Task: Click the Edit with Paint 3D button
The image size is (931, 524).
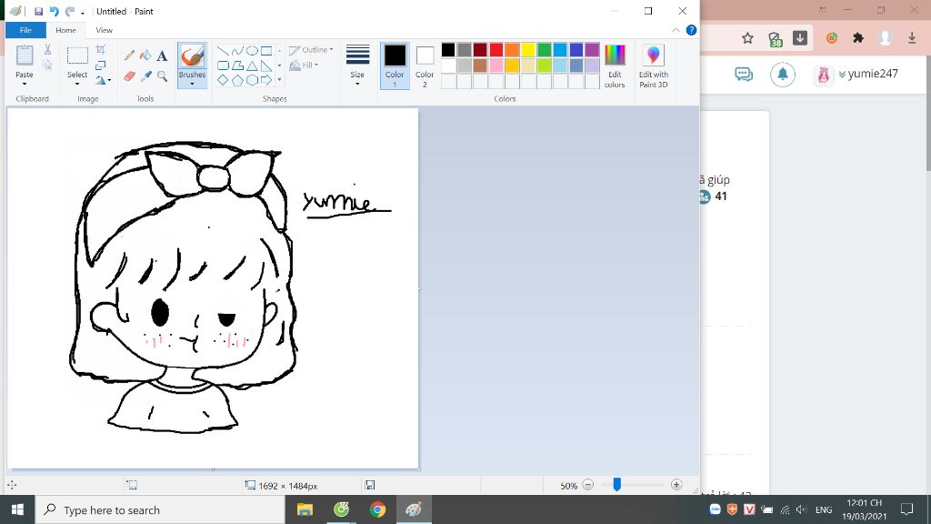Action: 653,65
